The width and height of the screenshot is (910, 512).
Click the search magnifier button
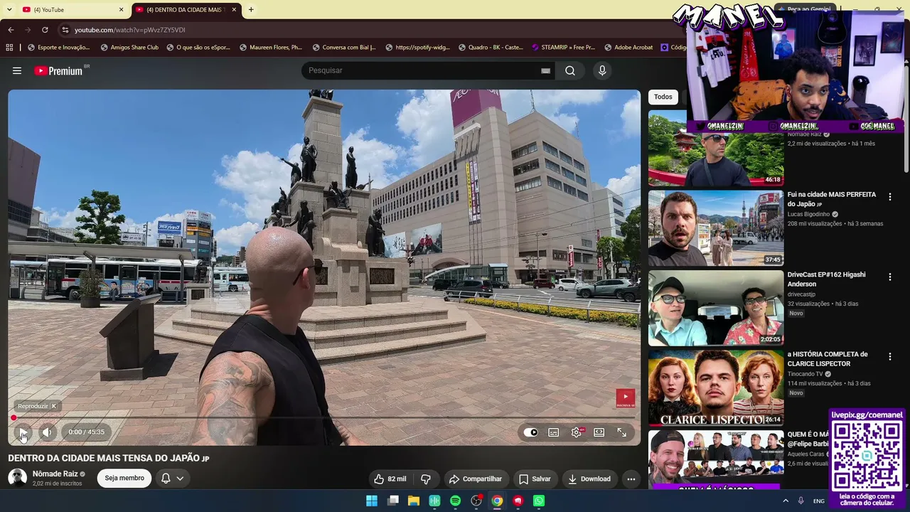pos(570,70)
